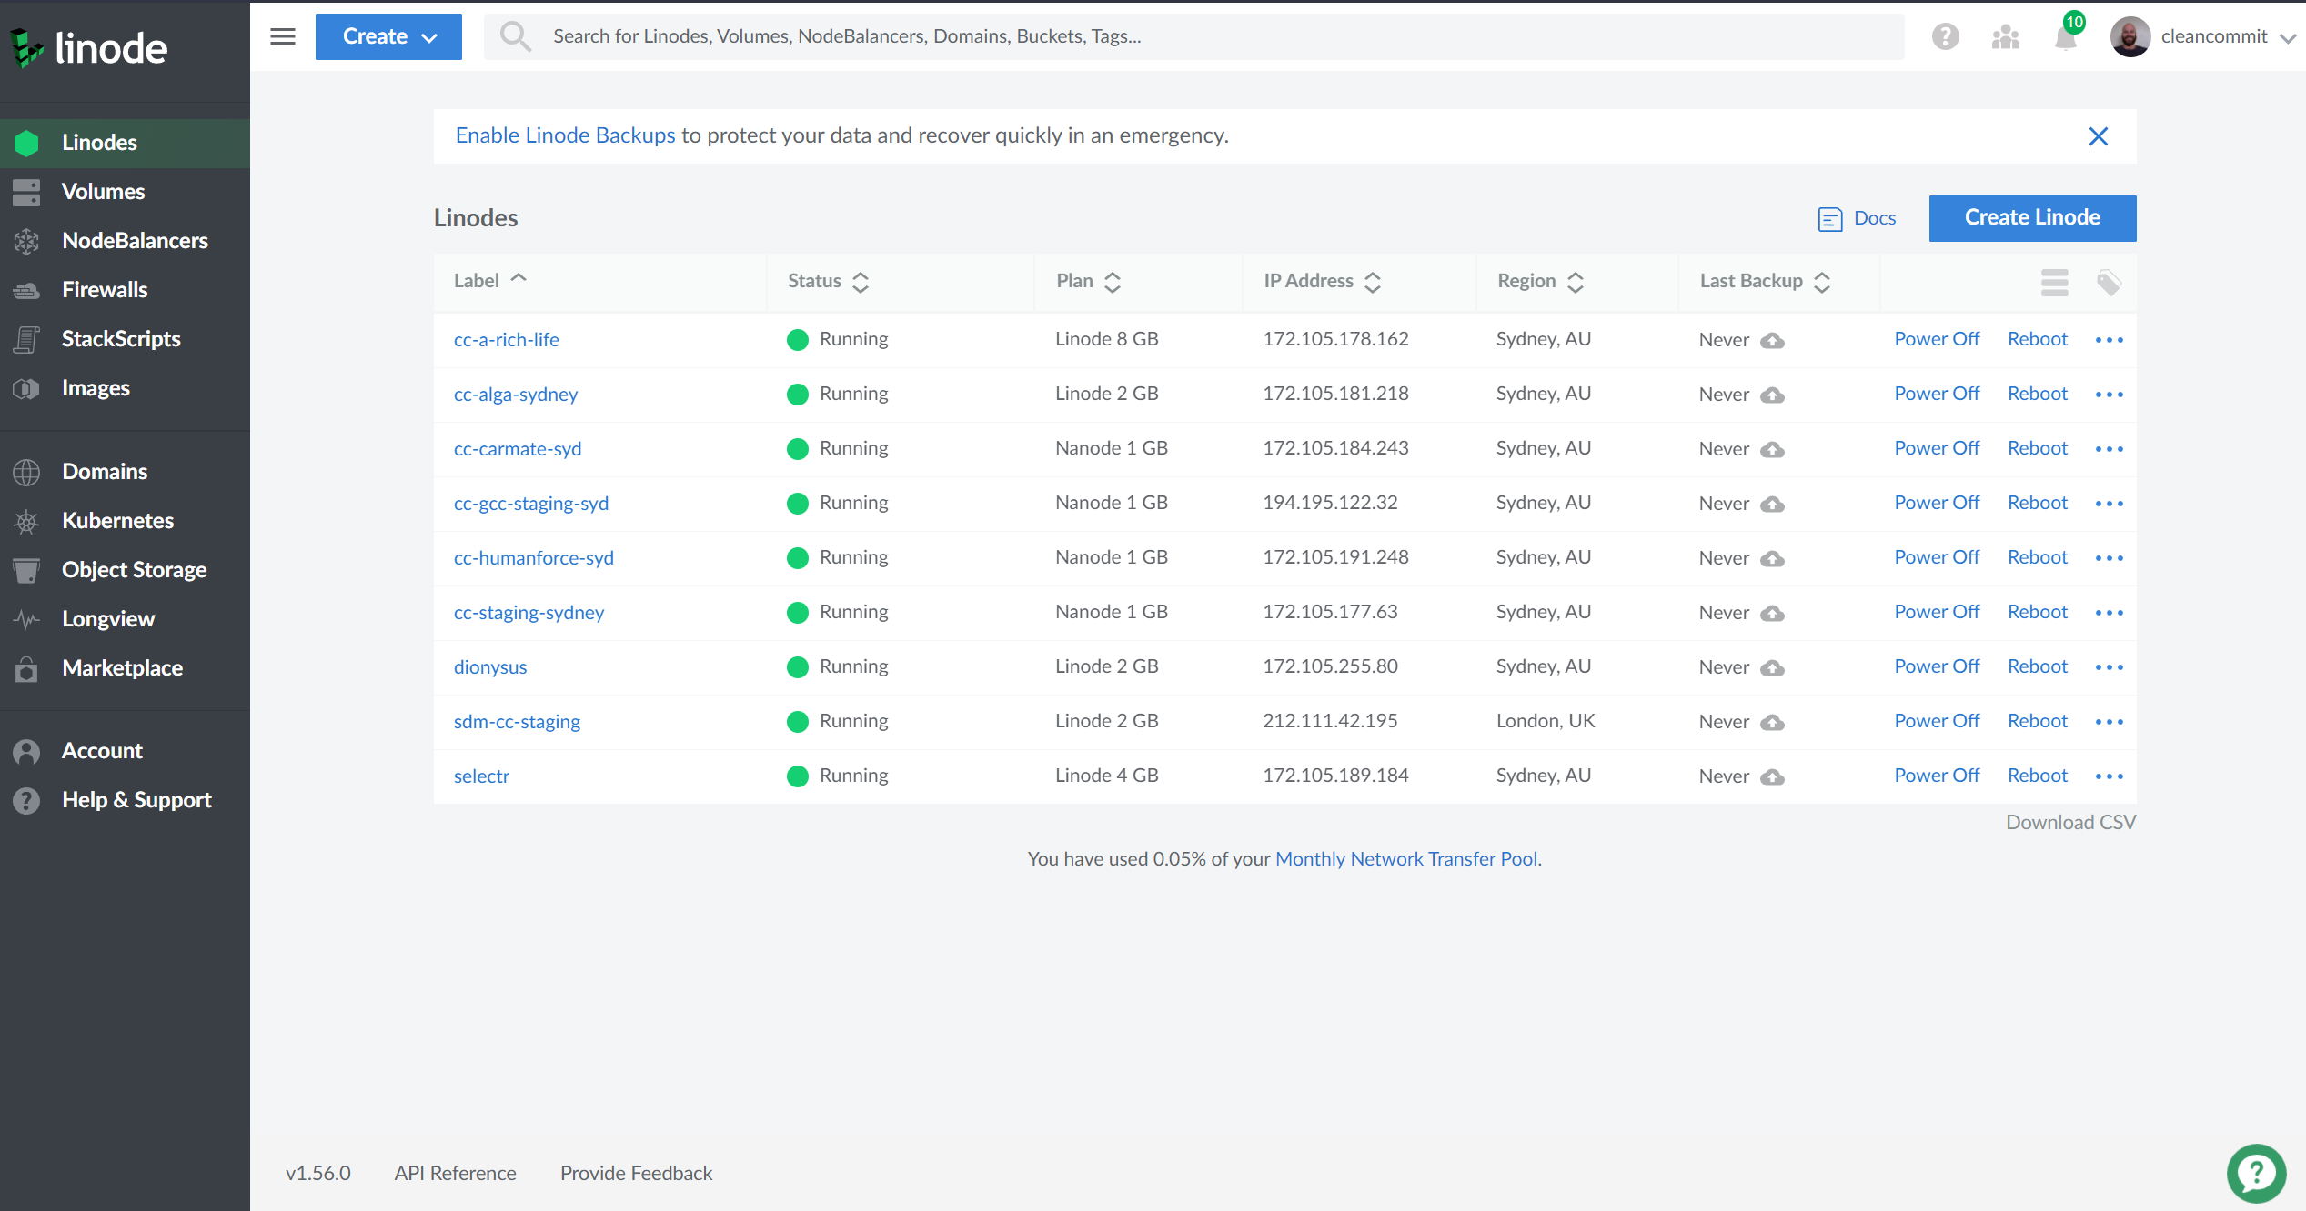Enable backups cloud icon for cc-alga-sydney
The image size is (2306, 1211).
(x=1772, y=395)
